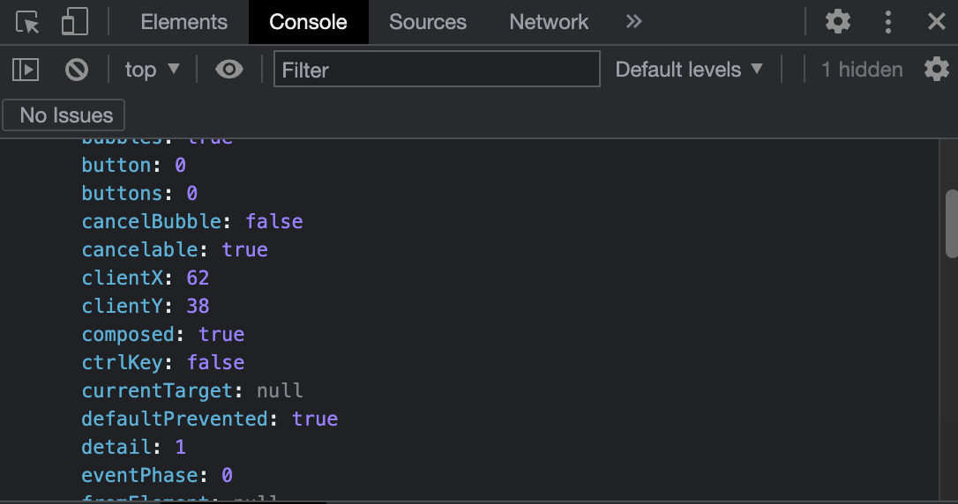Switch to the Sources tab
Screen dimensions: 958x504
pyautogui.click(x=428, y=22)
